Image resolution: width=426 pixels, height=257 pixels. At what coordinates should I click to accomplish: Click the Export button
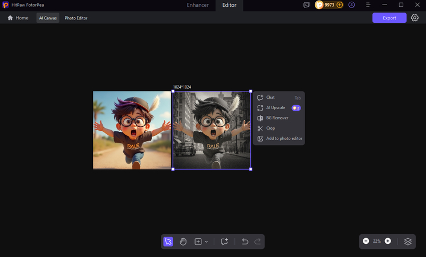tap(390, 18)
